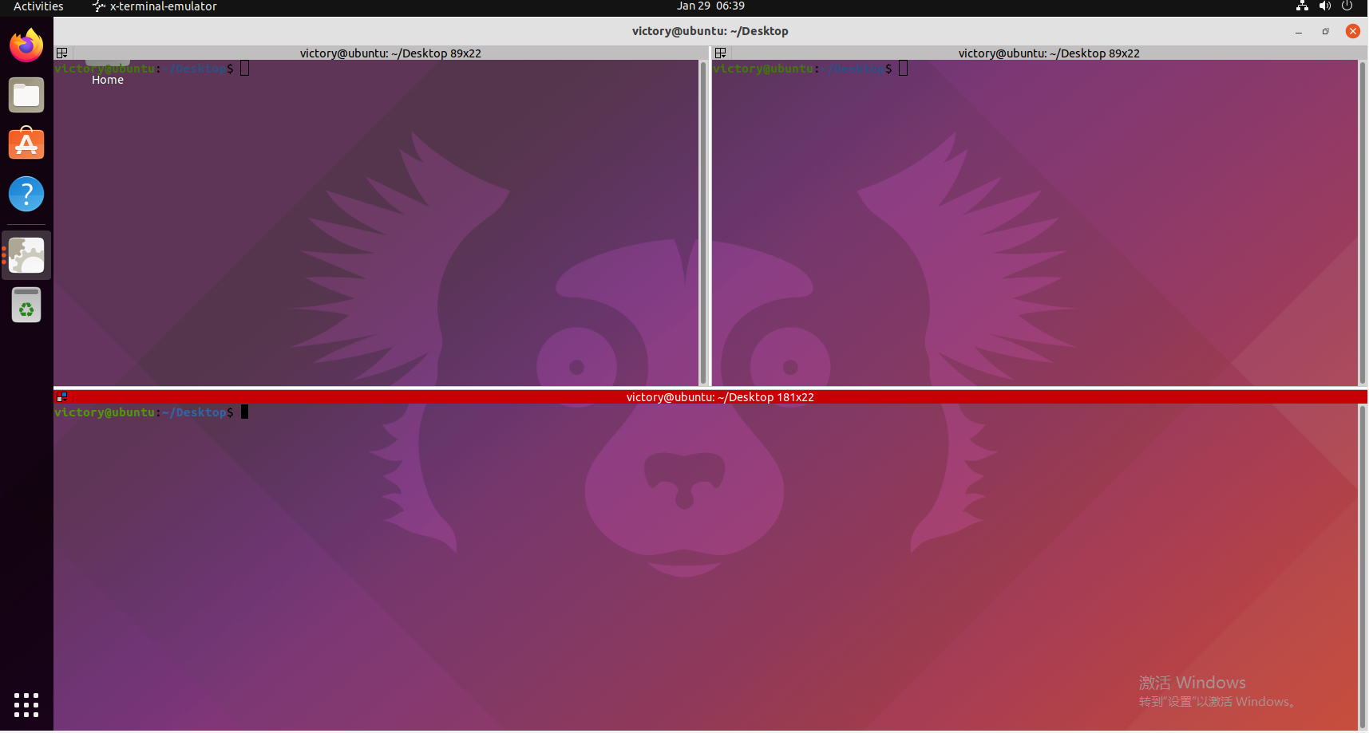
Task: Restore down the terminal window
Action: [1326, 31]
